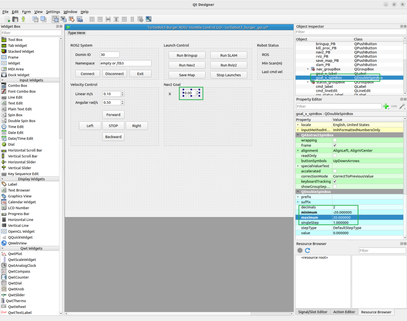Apply Lay Out Horizontally icon
Screen dimensions: 407x321
coord(92,19)
